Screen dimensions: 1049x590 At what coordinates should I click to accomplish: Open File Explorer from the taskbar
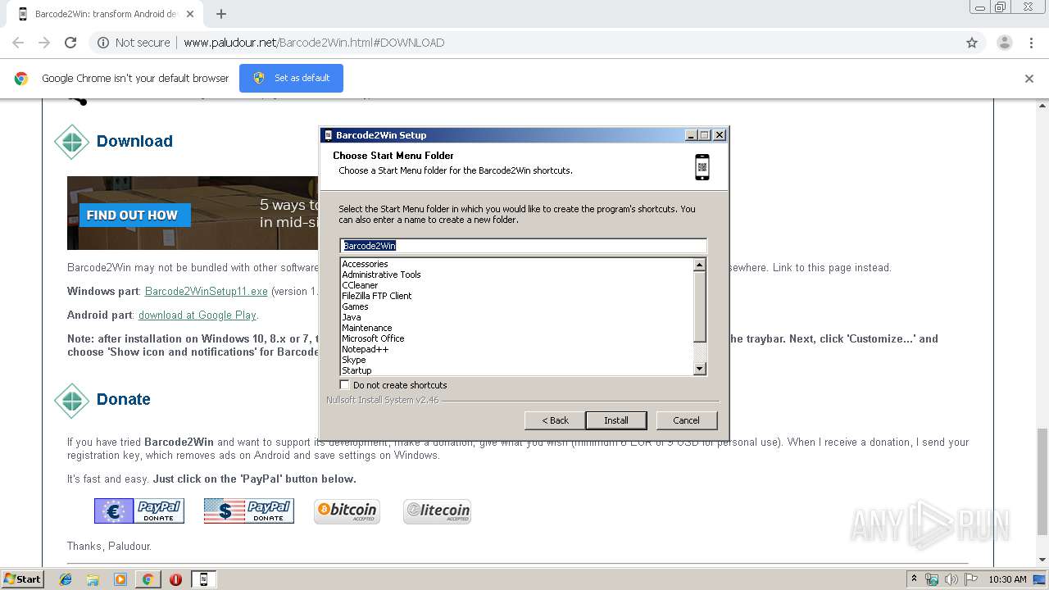[x=93, y=579]
